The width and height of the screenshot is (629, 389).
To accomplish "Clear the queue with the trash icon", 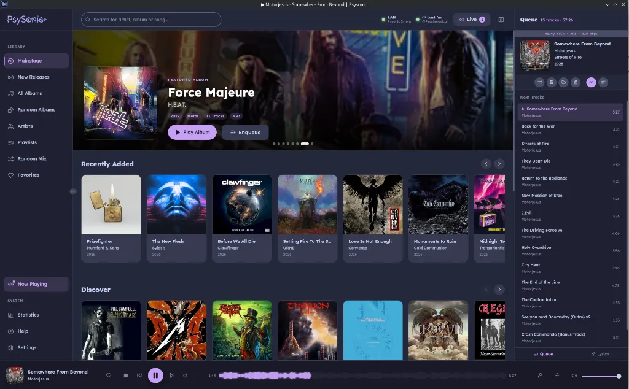I will [576, 82].
